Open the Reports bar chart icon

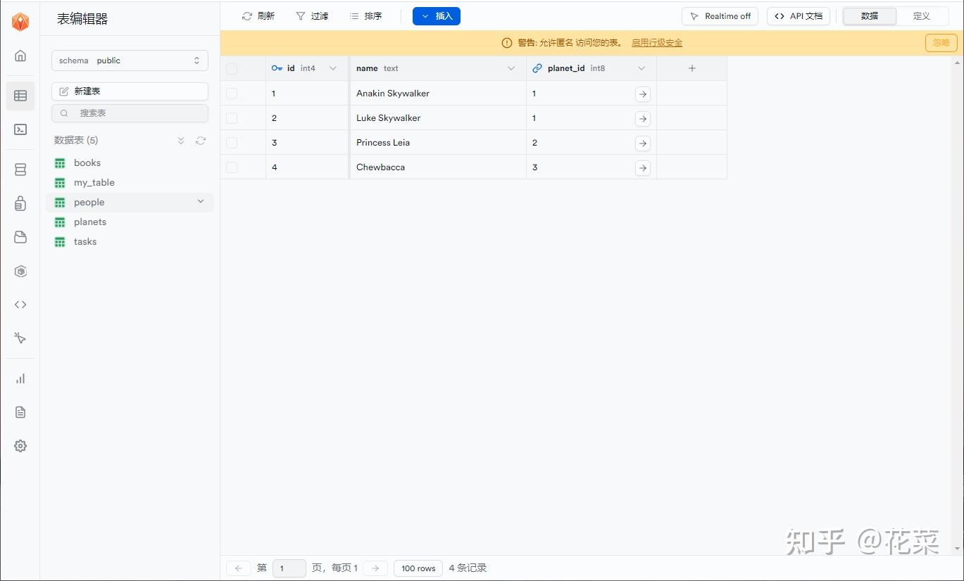point(20,378)
